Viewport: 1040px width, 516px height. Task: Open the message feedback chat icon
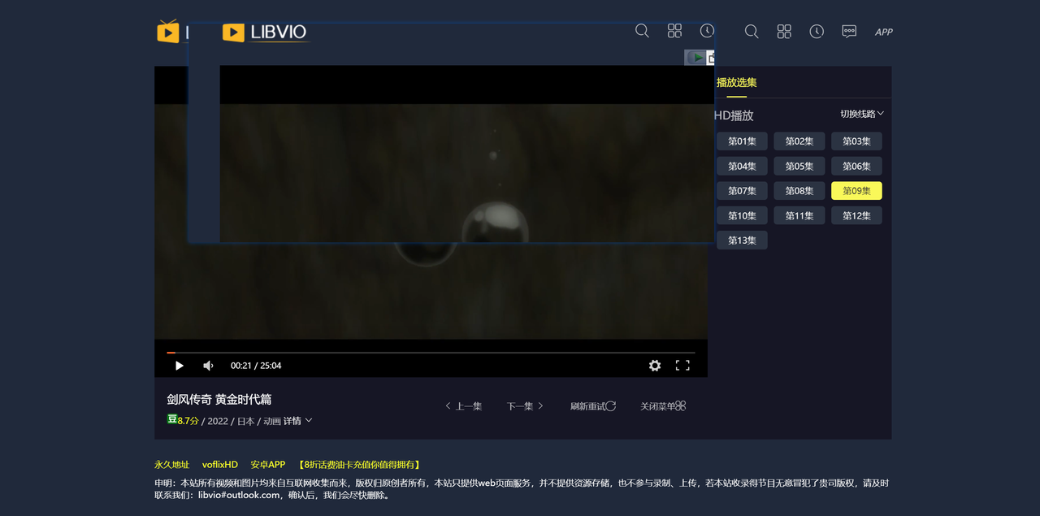(x=849, y=32)
